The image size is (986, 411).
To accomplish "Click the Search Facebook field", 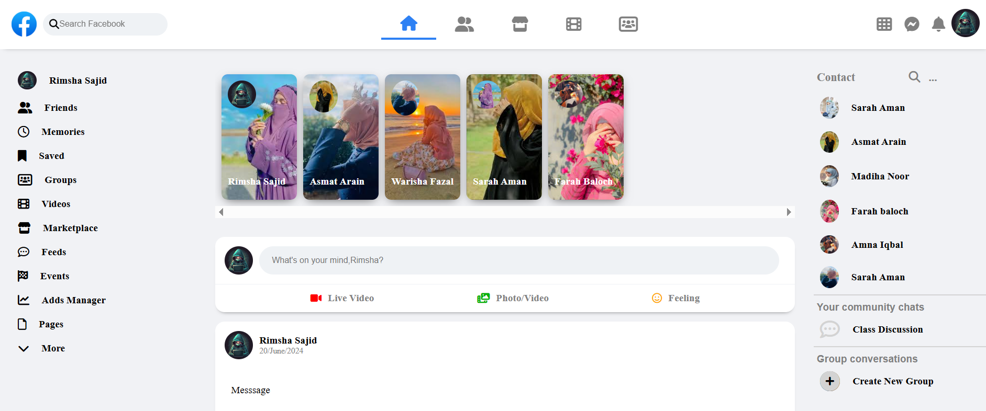I will (x=105, y=24).
